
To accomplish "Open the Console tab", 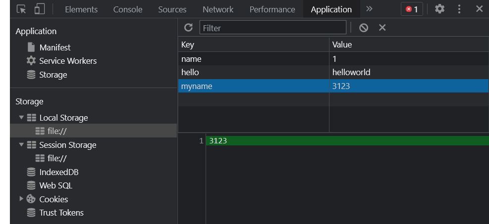I will pos(128,9).
